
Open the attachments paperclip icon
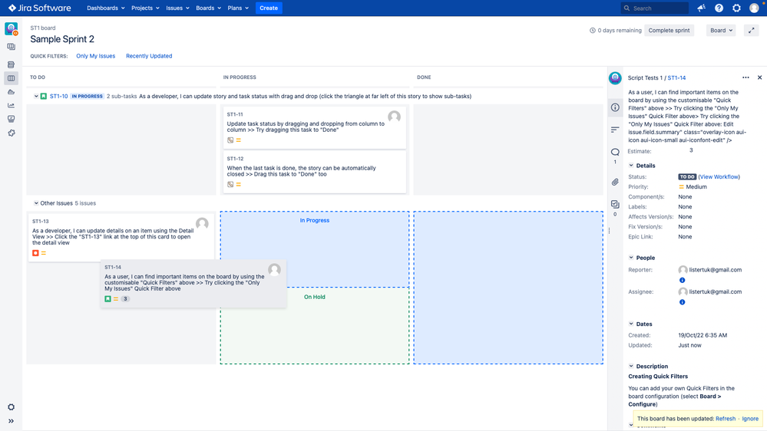[x=615, y=183]
